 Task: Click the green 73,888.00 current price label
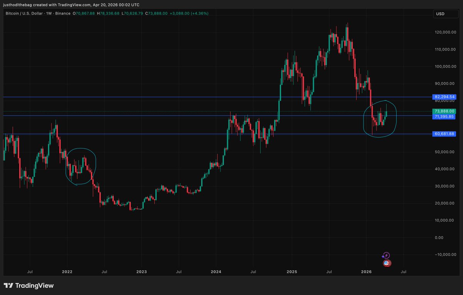(x=445, y=111)
